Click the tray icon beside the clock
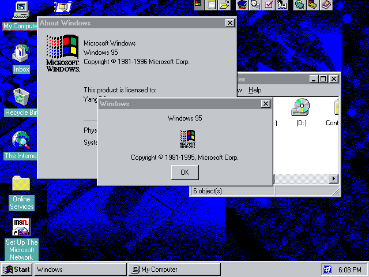The height and width of the screenshot is (277, 369). 327,269
